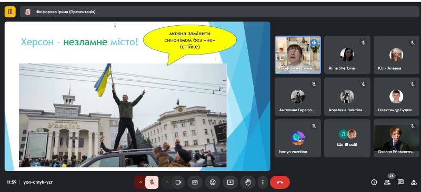Select Alina Sherbina participant tile
Screen dimensions: 421x192
(347, 55)
